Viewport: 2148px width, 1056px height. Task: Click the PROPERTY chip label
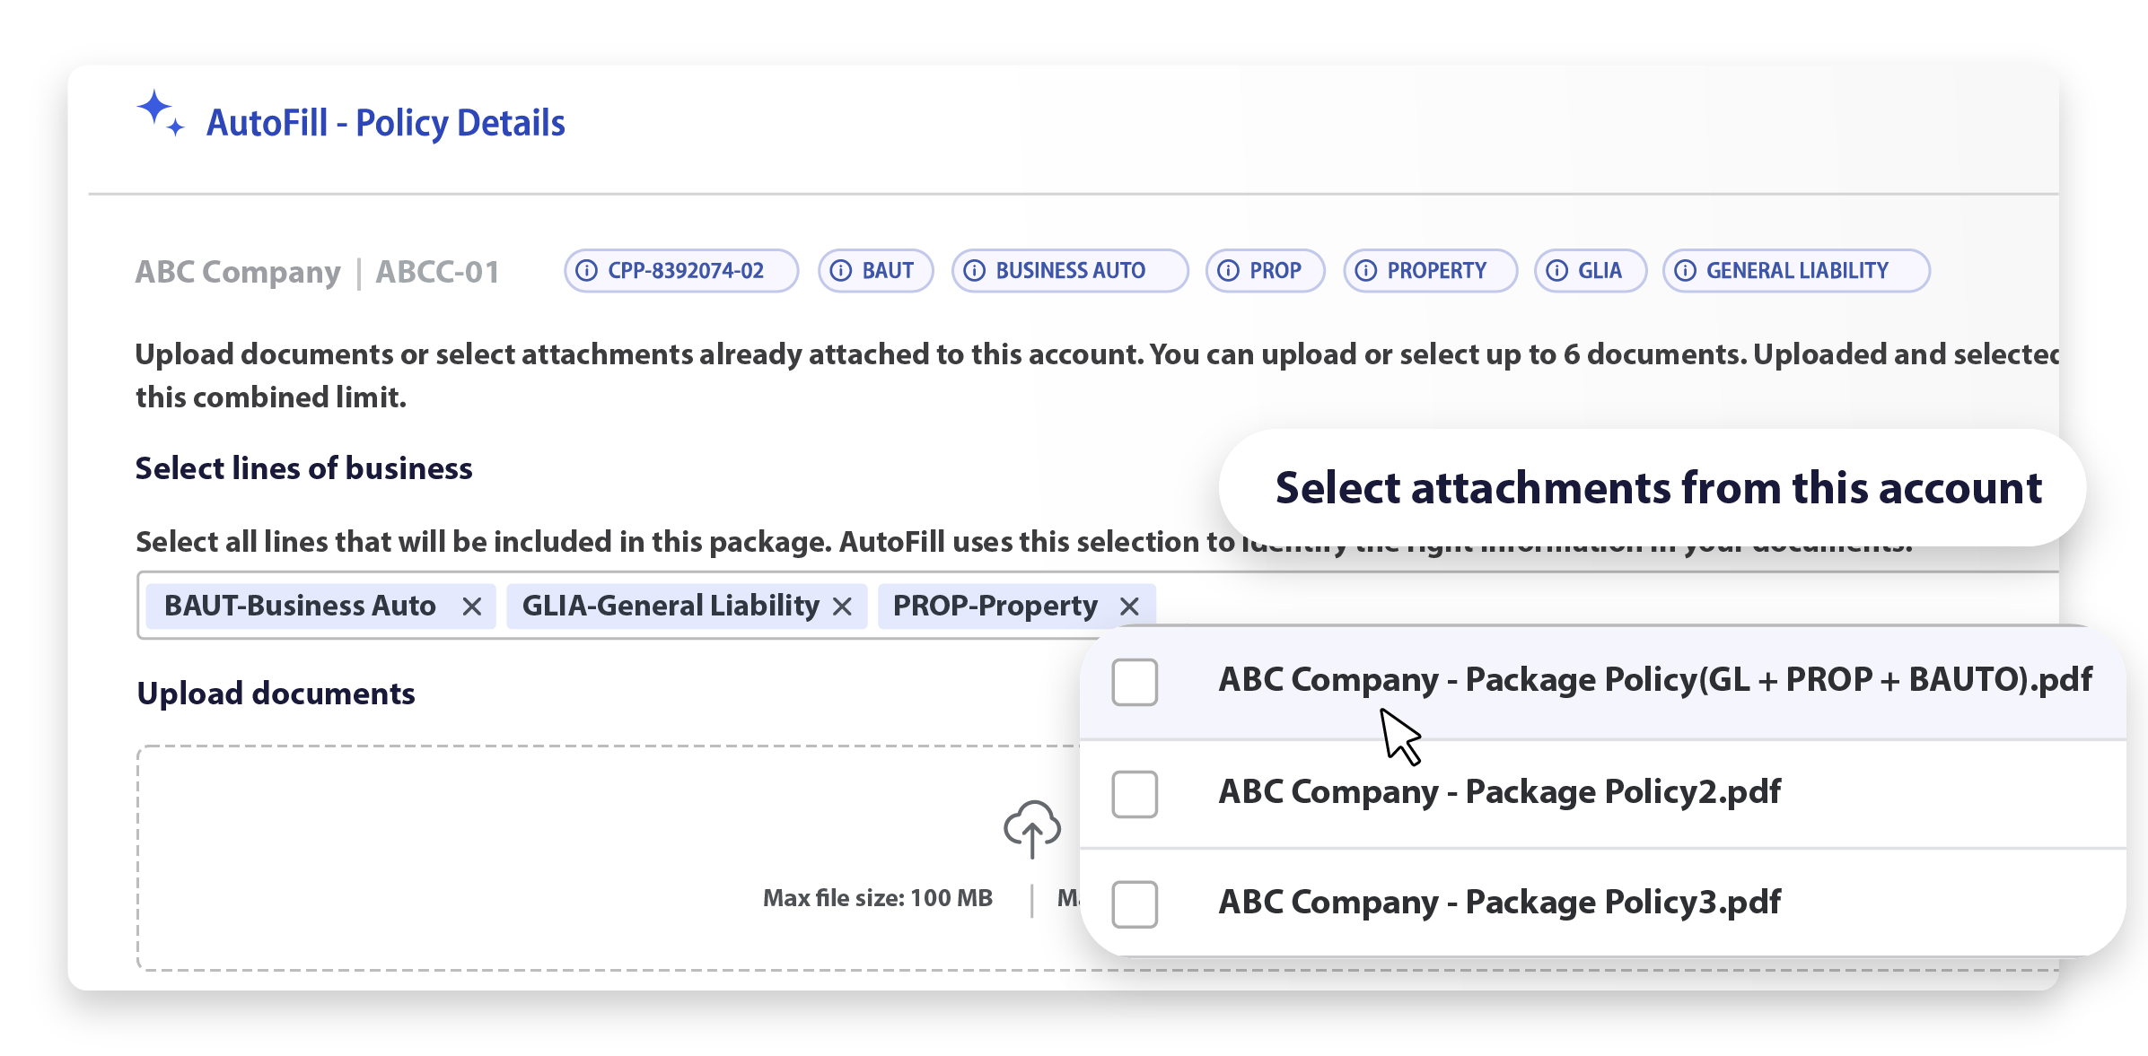coord(1436,271)
